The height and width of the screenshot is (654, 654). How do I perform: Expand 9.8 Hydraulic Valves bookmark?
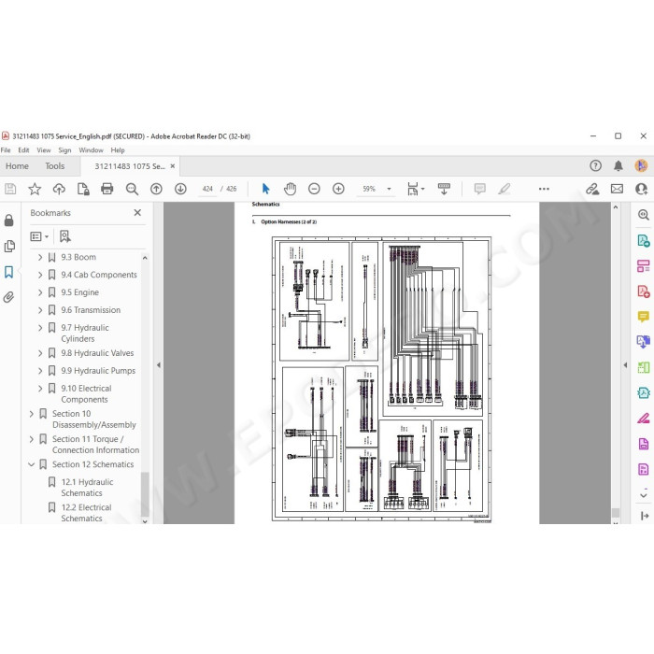pos(40,353)
